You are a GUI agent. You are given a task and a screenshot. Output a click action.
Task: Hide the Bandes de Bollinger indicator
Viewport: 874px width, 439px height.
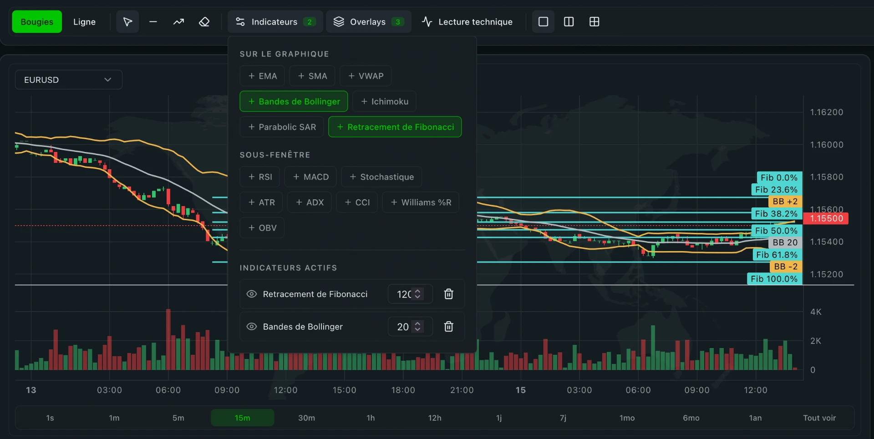click(252, 327)
